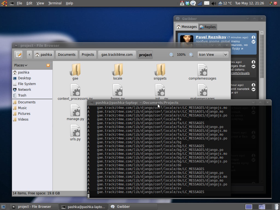
Task: Toggle show desktop from bottom panel
Action: coord(3,207)
